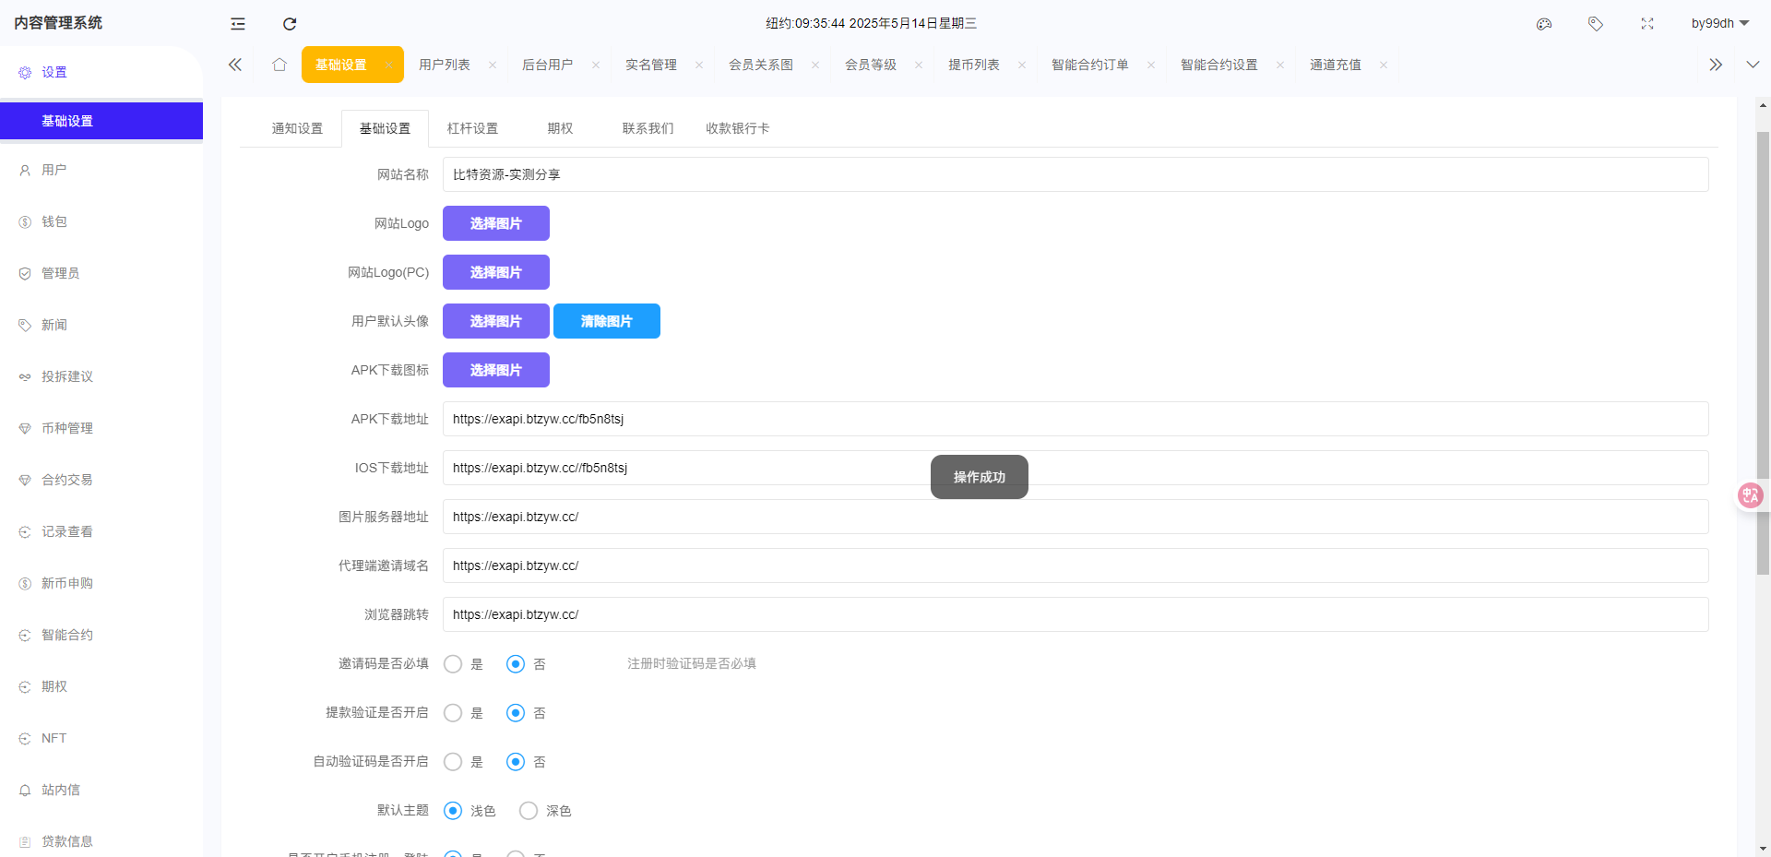This screenshot has width=1771, height=857.
Task: Expand hidden tabs with the right double-chevron
Action: click(x=1715, y=65)
